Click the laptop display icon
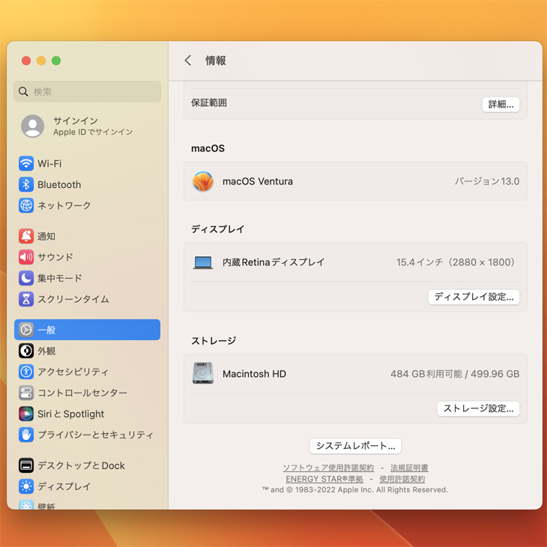The height and width of the screenshot is (547, 547). 202,262
